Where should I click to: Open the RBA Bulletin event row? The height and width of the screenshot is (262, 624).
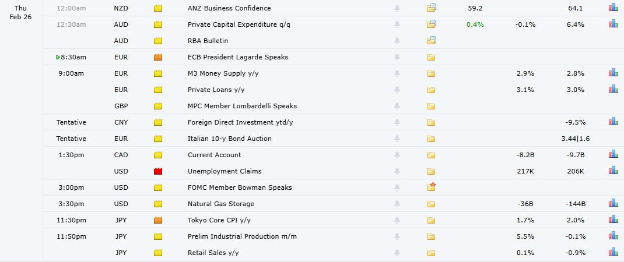(208, 41)
